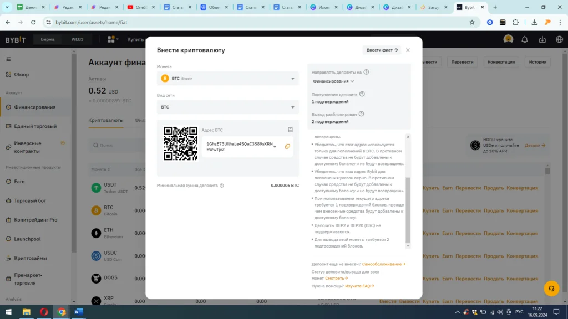Click the help icon beside 'Поступление депозита'
The image size is (568, 319).
(x=362, y=94)
